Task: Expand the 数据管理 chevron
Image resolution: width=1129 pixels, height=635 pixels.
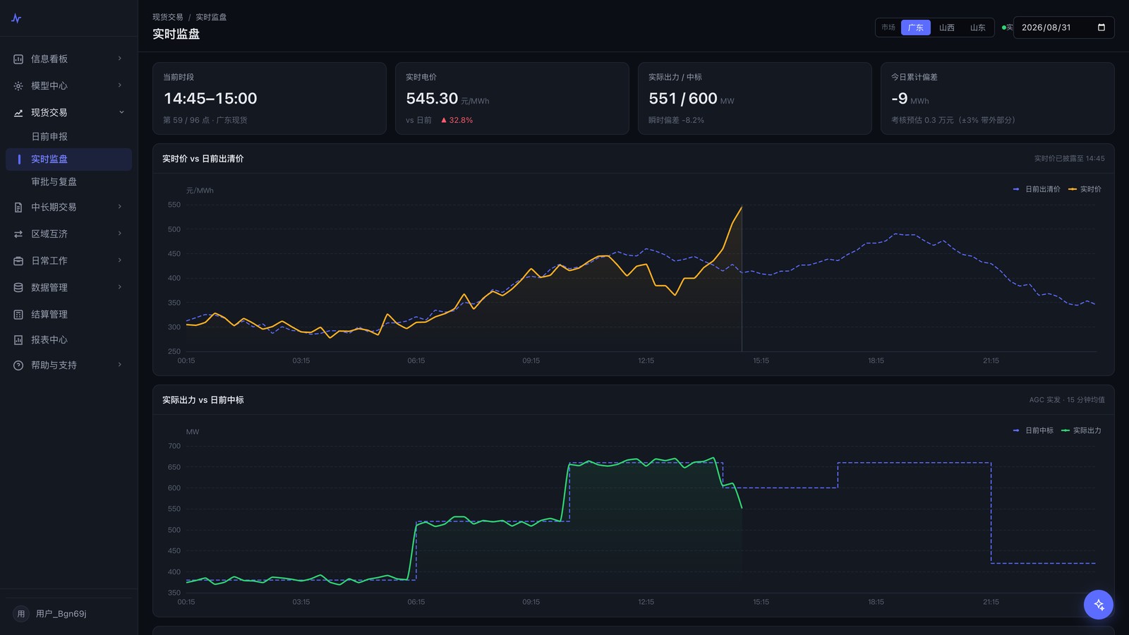Action: point(120,287)
